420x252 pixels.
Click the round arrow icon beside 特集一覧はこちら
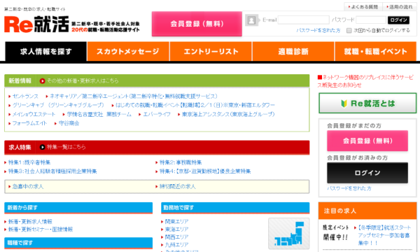pos(42,147)
